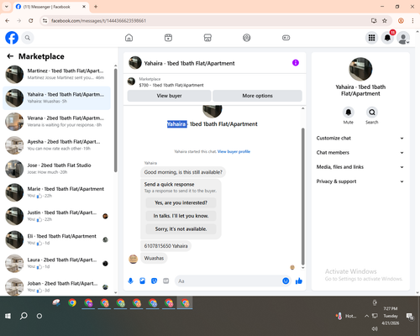This screenshot has height=336, width=420.
Task: Send quick reply Yes, are you interested?
Action: (181, 202)
